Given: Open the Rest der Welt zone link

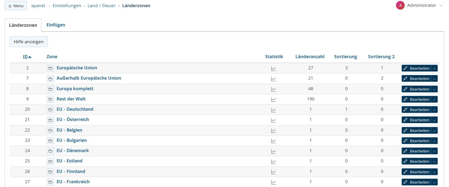Looking at the screenshot, I should tap(71, 99).
